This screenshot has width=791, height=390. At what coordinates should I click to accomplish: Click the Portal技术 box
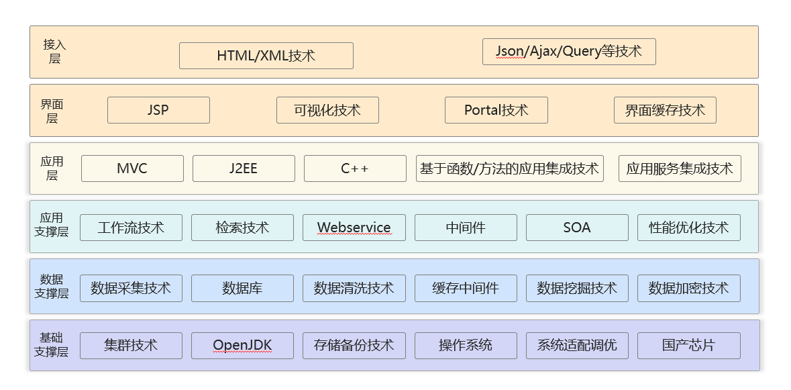pyautogui.click(x=496, y=110)
